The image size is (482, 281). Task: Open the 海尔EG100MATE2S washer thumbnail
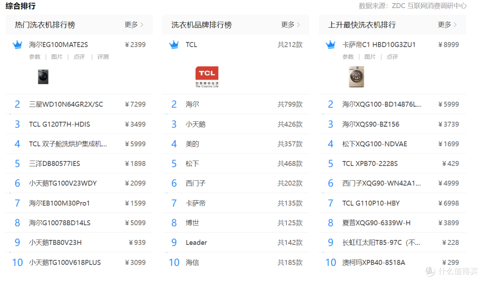click(43, 76)
